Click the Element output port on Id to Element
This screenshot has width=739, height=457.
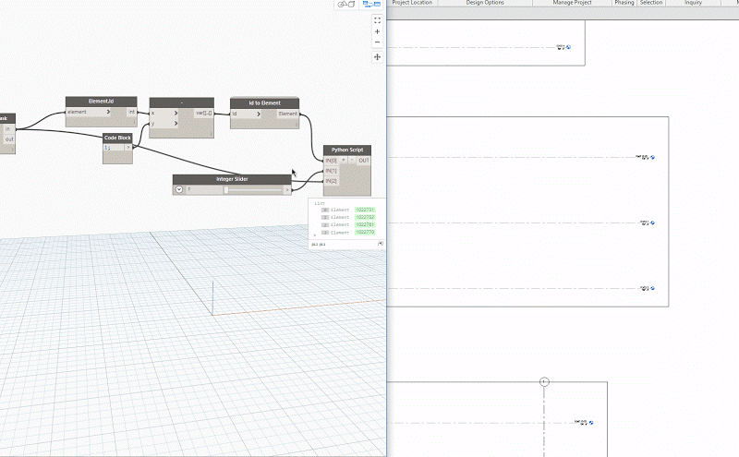[x=287, y=114]
